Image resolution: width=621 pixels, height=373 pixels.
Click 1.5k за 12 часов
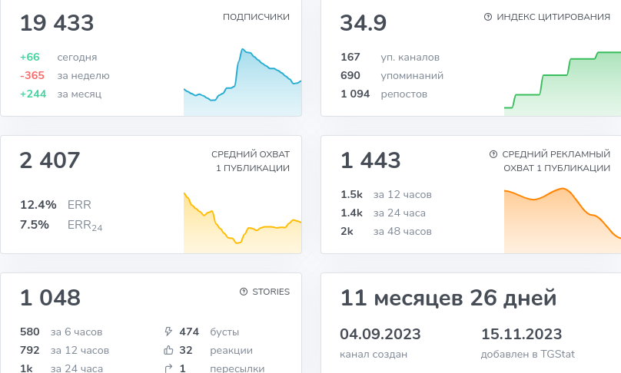(x=386, y=195)
